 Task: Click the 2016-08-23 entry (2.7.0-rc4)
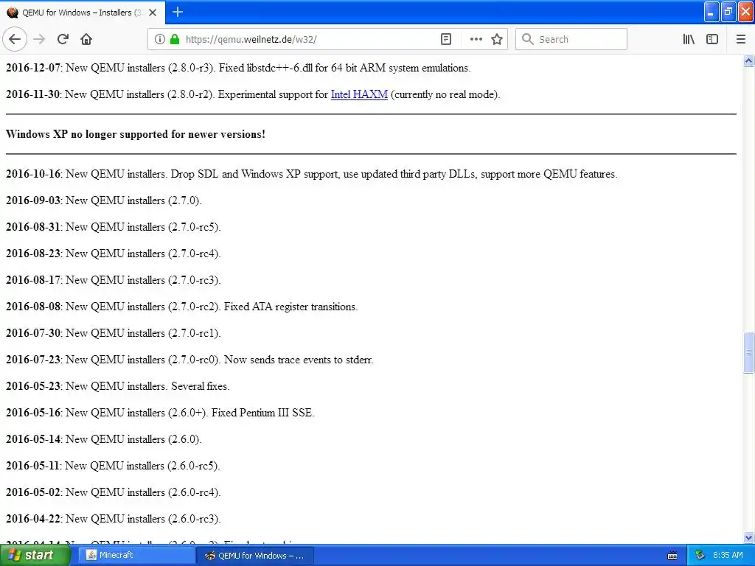[x=113, y=254]
